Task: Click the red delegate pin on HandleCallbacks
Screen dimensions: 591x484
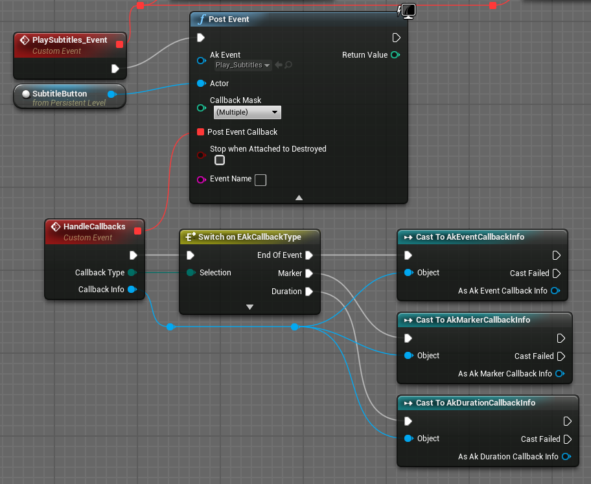Action: 137,231
